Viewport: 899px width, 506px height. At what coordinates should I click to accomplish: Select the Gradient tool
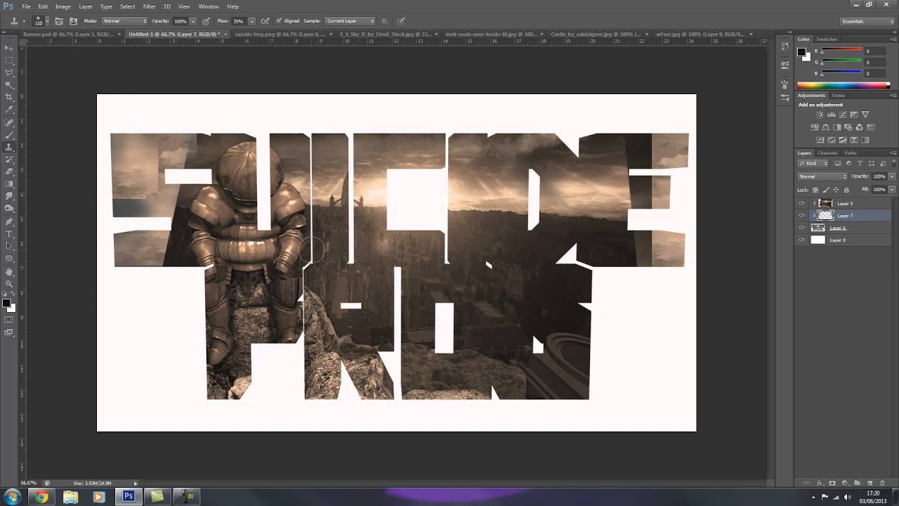click(x=9, y=184)
